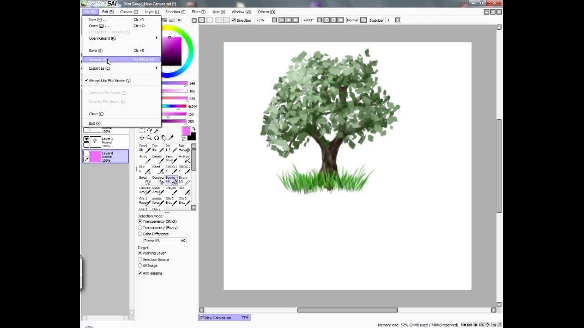
Task: Select the Details brush tool
Action: (x=158, y=159)
